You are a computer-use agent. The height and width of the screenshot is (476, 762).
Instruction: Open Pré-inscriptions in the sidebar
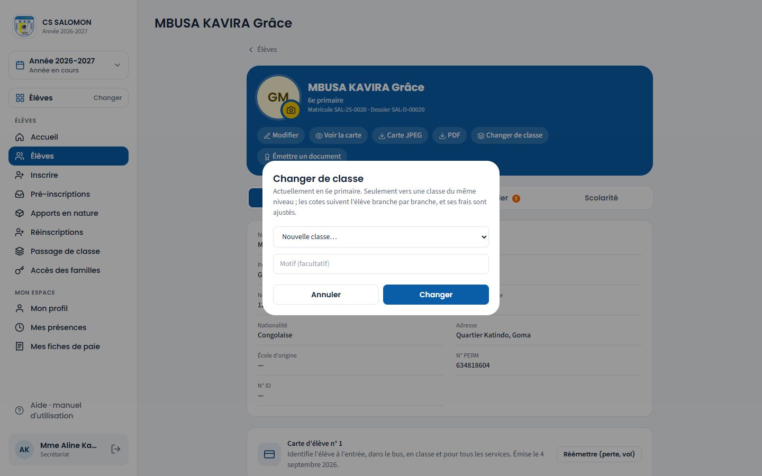click(x=68, y=194)
